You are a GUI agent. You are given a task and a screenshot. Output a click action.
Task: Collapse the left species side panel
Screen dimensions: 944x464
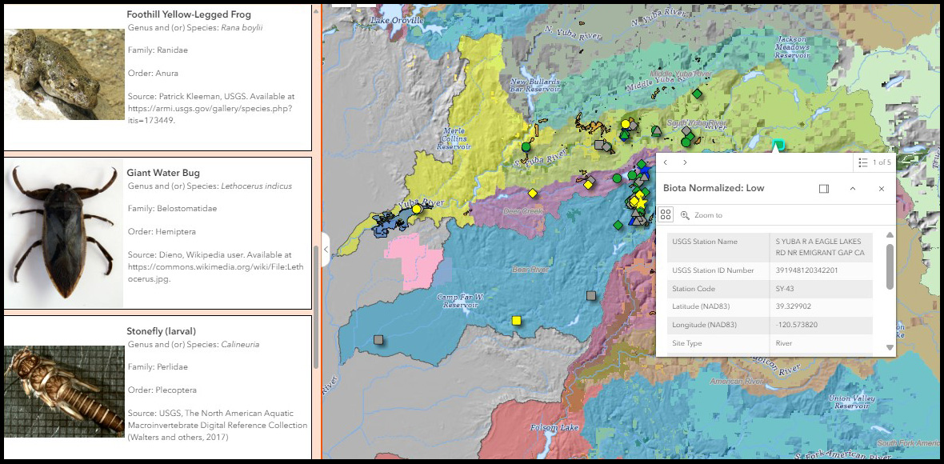pyautogui.click(x=326, y=249)
